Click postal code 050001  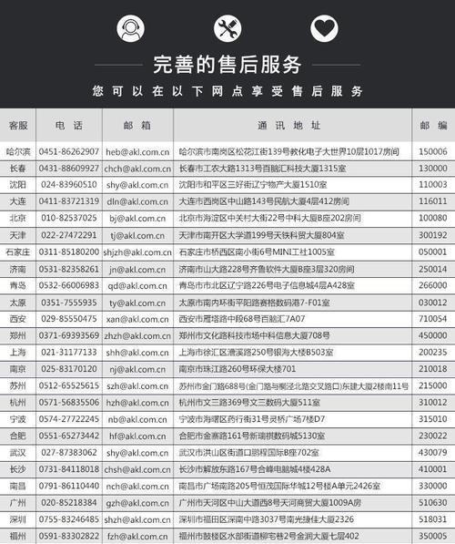(433, 251)
